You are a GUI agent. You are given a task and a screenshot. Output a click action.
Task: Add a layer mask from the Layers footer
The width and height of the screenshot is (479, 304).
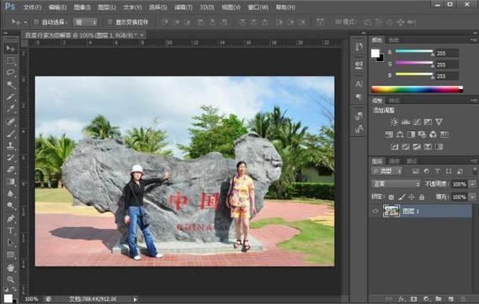[413, 299]
